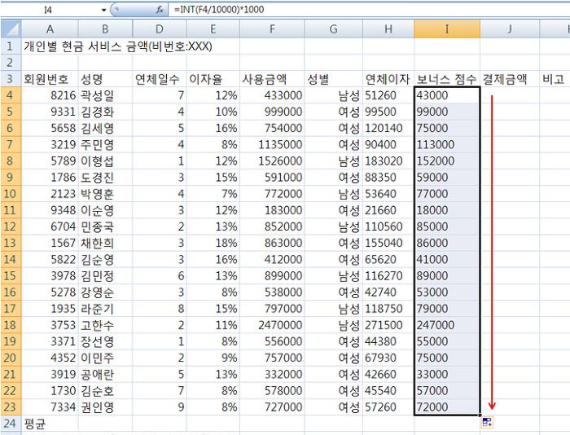Click interest rate cell 18%
This screenshot has height=435, width=570.
[213, 243]
